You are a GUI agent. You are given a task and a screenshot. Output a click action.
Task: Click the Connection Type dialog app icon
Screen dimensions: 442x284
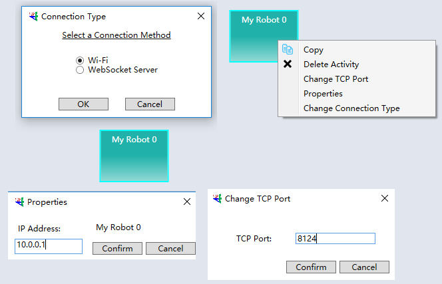coord(33,17)
